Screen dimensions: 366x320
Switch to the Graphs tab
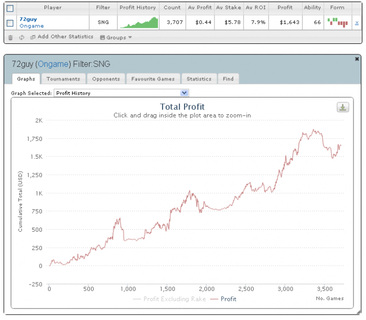(x=26, y=79)
